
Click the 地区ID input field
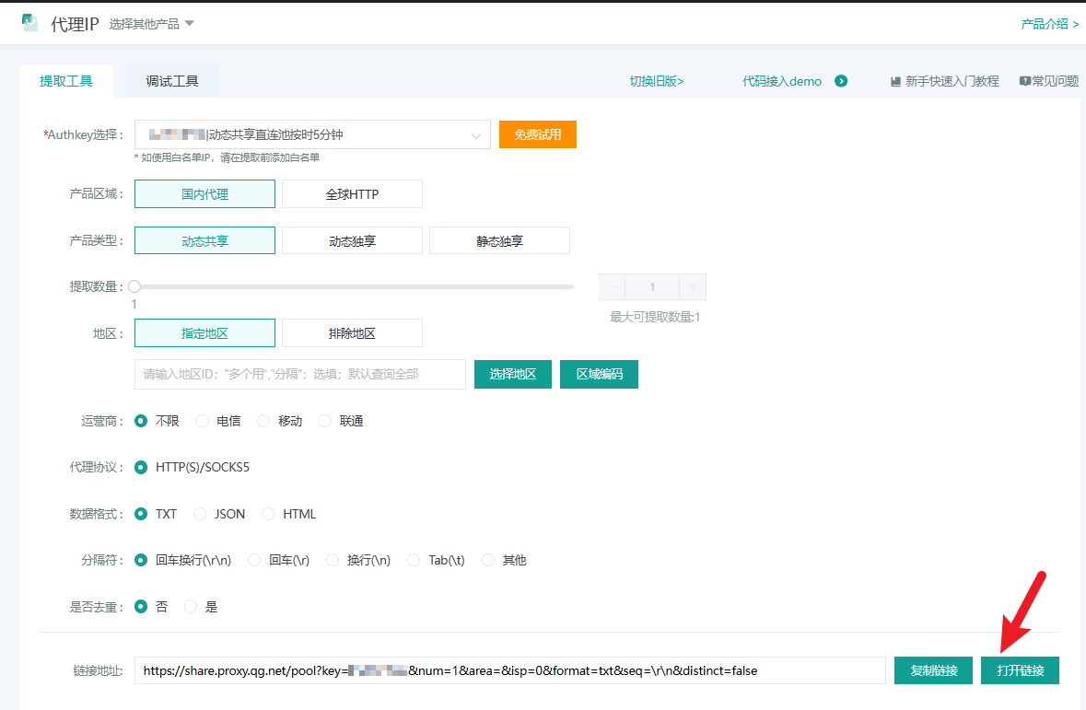click(300, 375)
